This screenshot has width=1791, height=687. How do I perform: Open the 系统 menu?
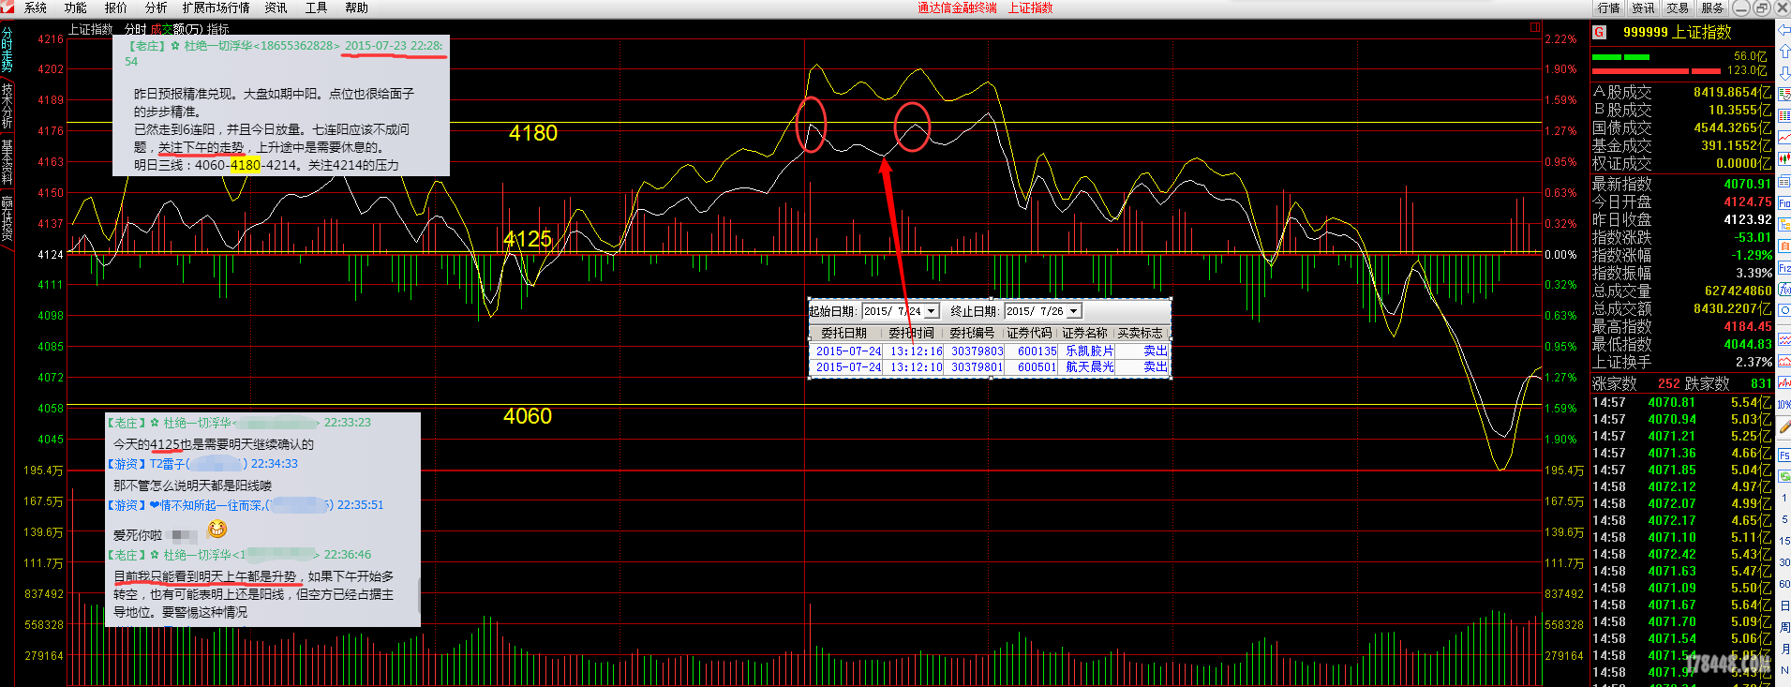point(36,7)
